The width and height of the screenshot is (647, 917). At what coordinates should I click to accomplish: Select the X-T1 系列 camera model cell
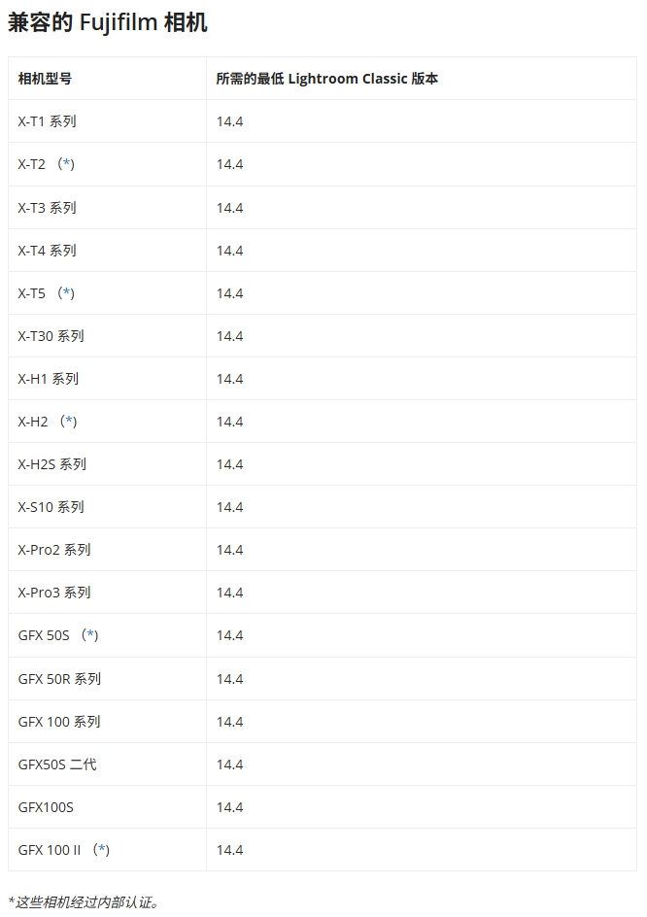107,121
